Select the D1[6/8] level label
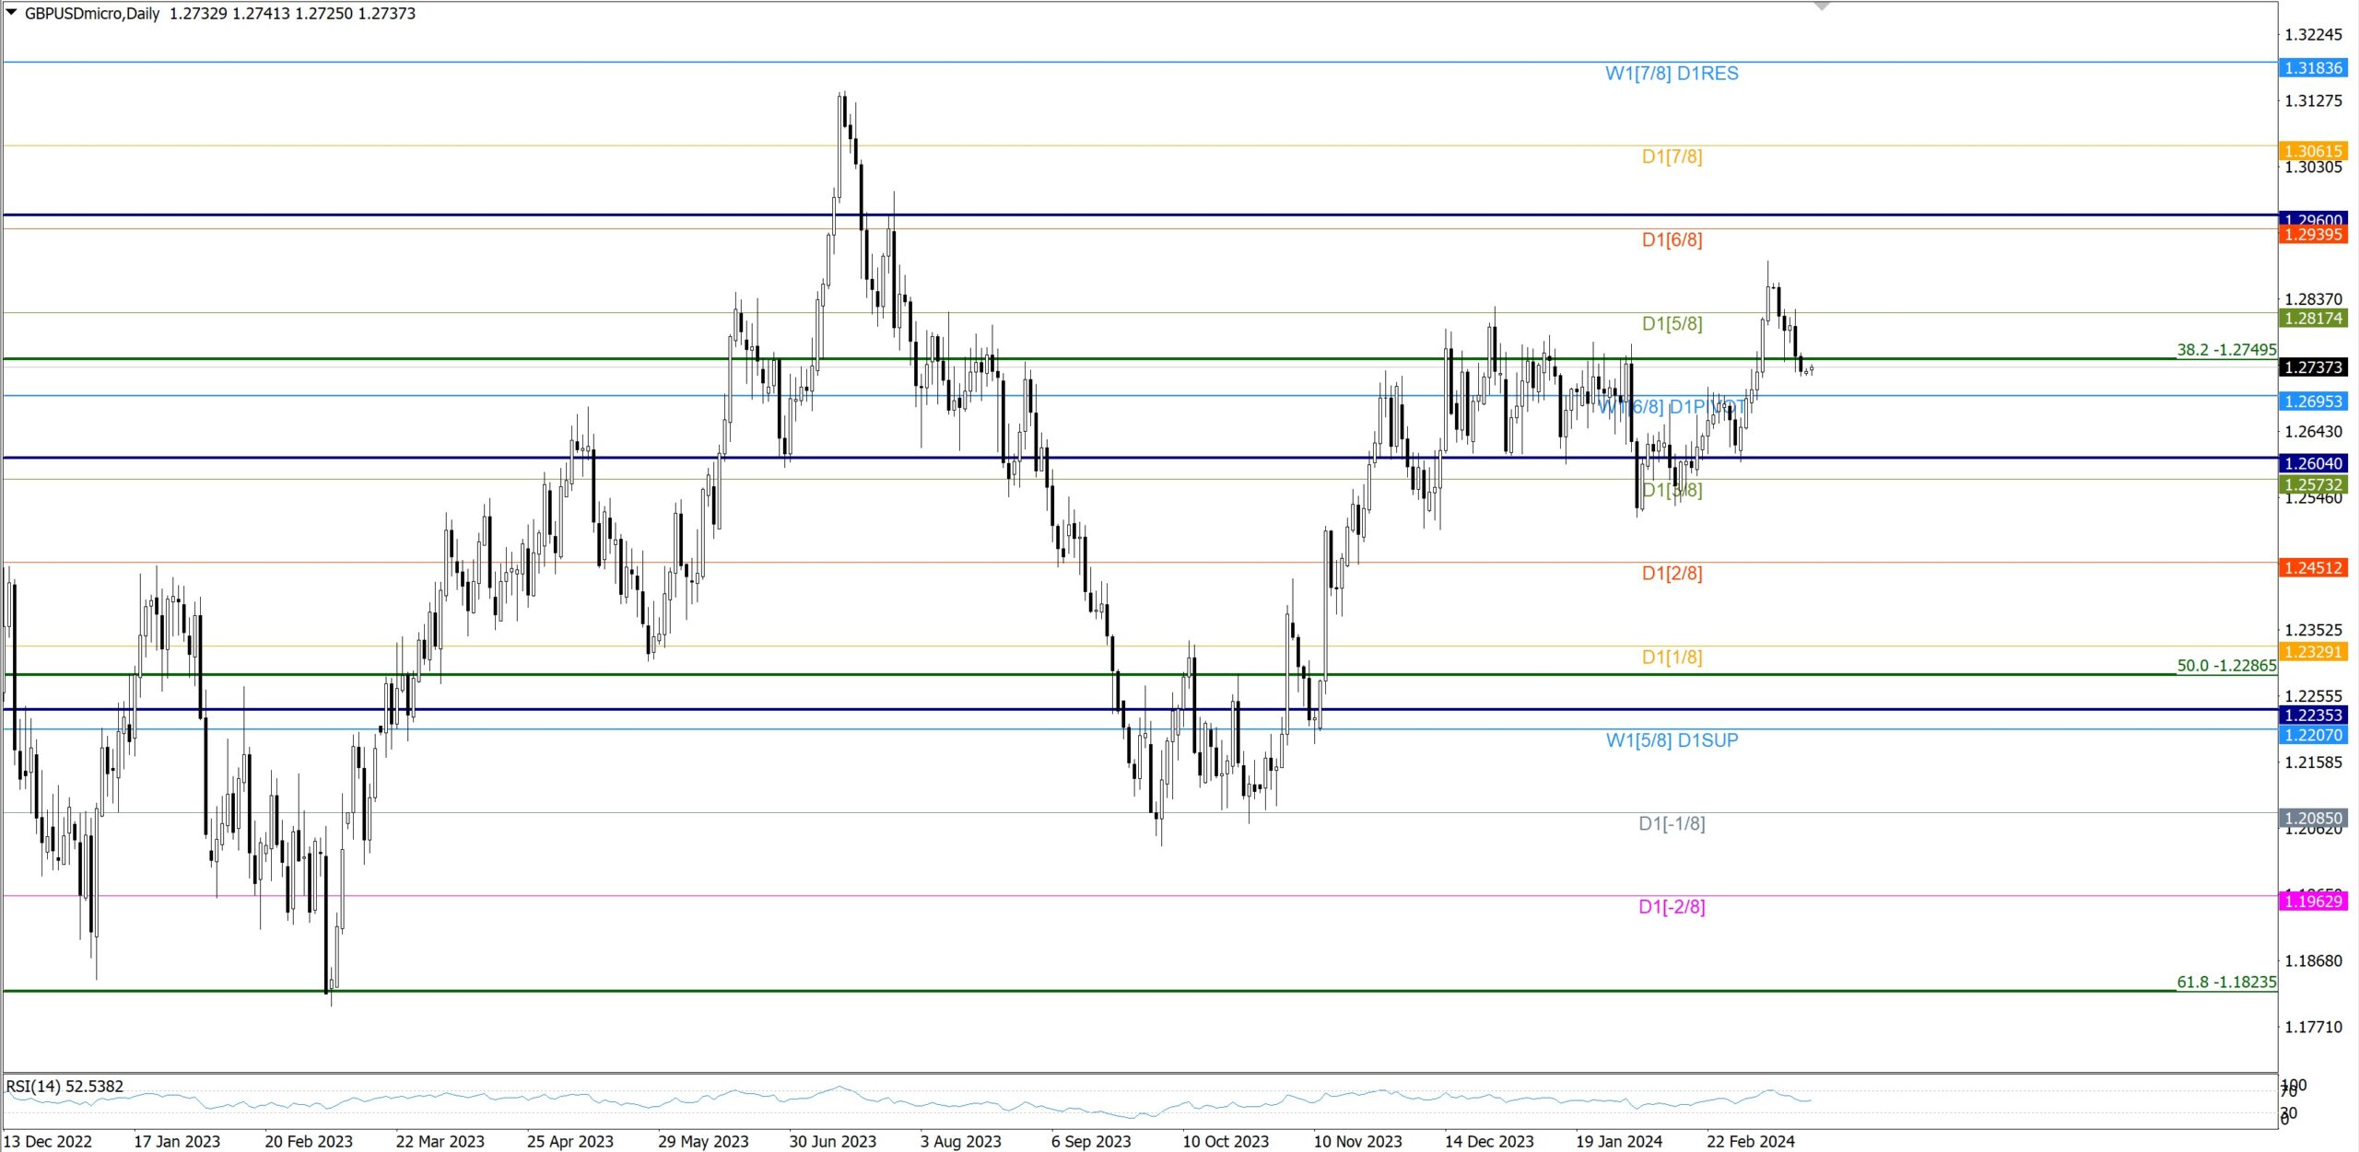2359x1152 pixels. tap(1672, 240)
